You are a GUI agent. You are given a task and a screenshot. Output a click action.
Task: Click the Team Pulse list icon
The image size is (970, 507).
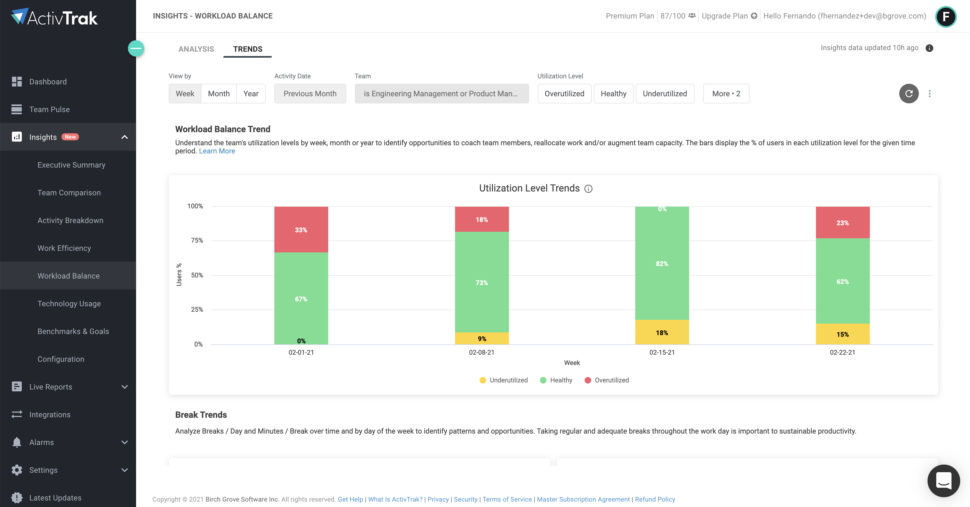tap(17, 109)
